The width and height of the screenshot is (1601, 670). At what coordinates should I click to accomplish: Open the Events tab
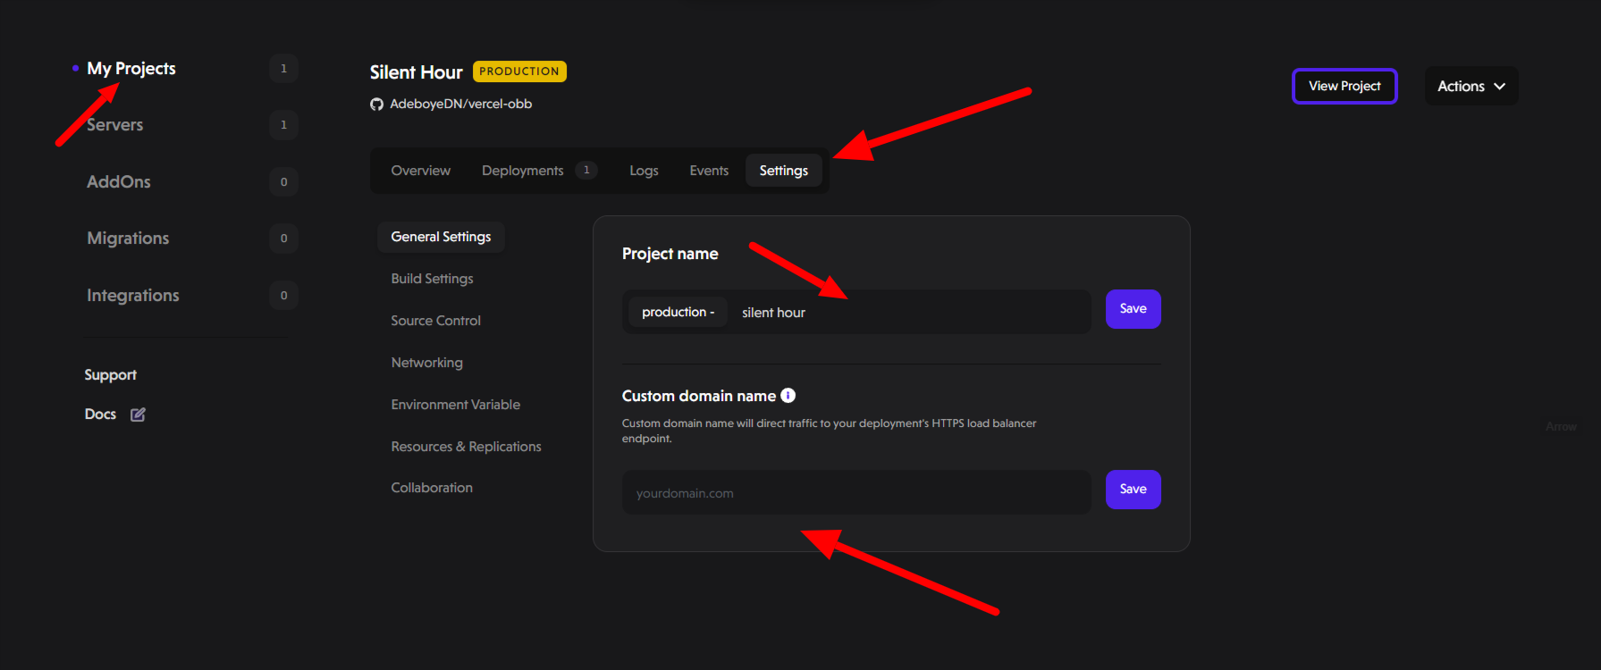(709, 171)
